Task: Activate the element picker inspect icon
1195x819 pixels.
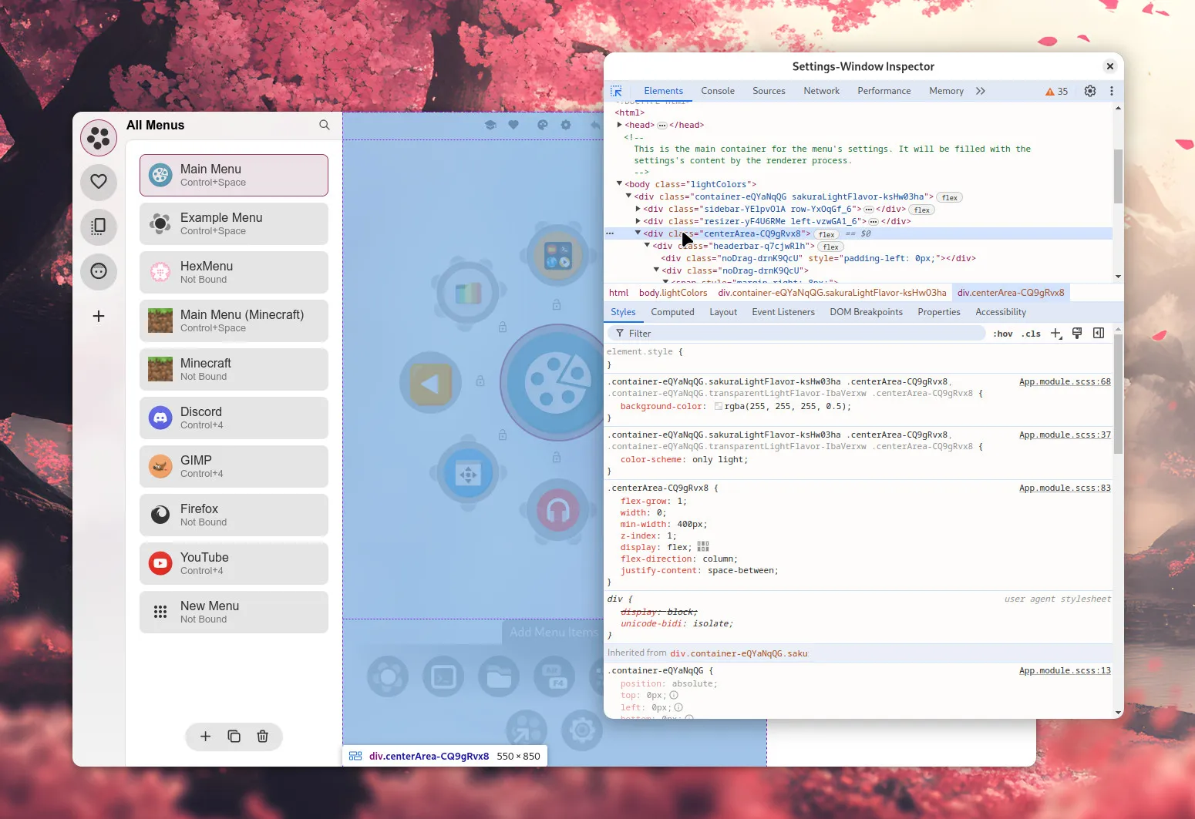Action: coord(616,91)
